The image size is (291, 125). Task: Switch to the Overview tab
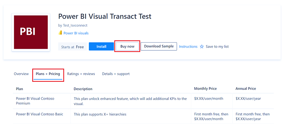21,74
